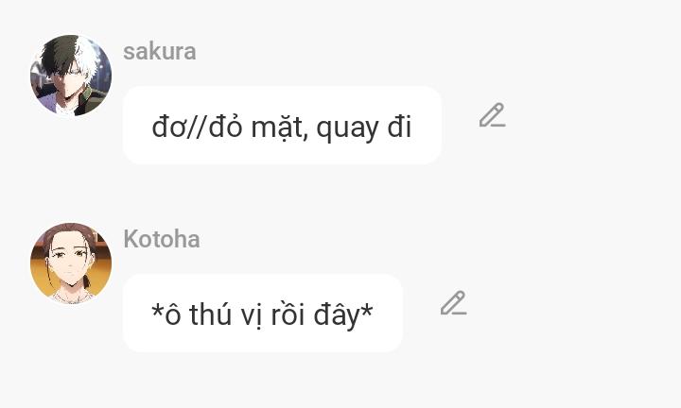Viewport: 681px width, 408px height.
Task: Open sakura's profile avatar
Action: [71, 76]
